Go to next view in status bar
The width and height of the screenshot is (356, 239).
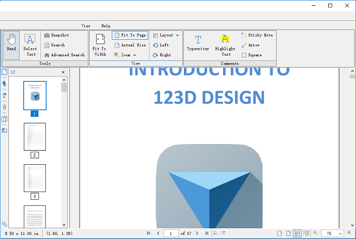(223, 233)
